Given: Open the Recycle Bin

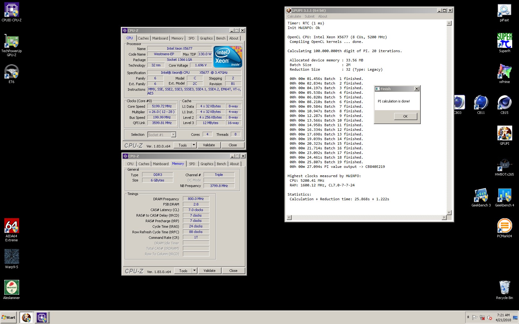Looking at the screenshot, I should (504, 290).
